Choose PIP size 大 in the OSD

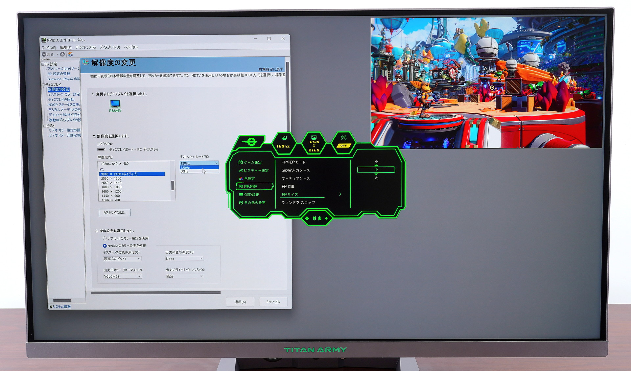[376, 178]
